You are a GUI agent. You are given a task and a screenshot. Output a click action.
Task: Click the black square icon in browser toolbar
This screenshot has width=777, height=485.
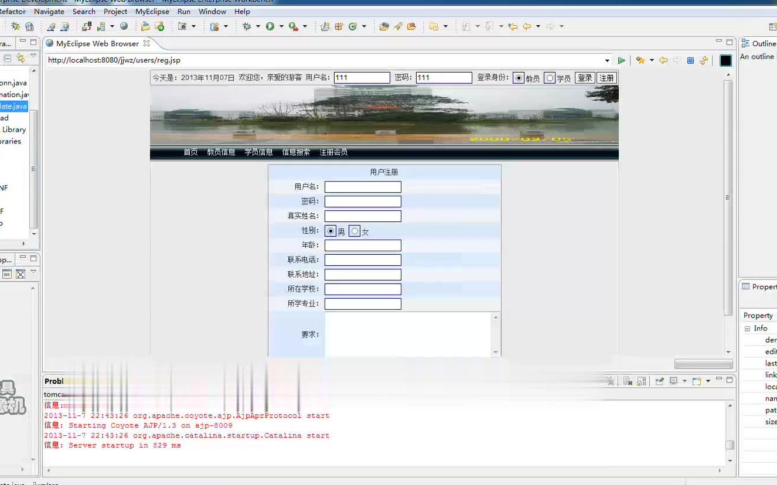click(726, 60)
